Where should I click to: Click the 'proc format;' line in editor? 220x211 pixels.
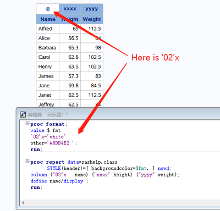coord(49,124)
